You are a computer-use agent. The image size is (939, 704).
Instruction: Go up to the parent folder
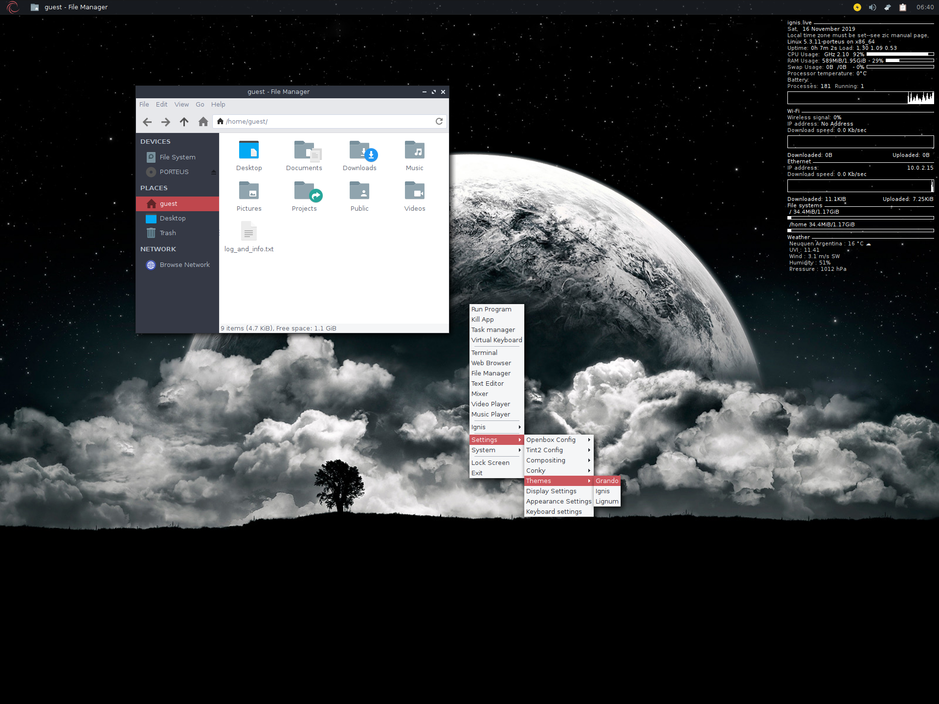point(184,122)
